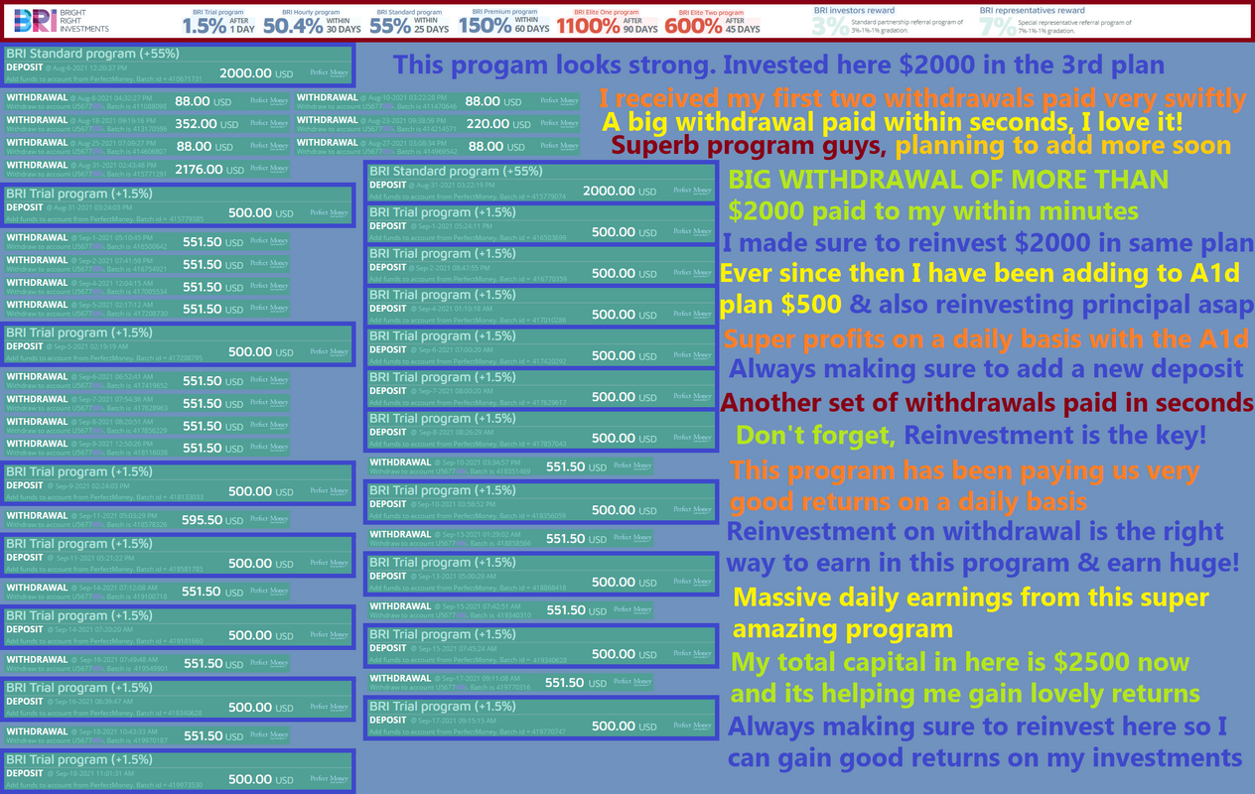
Task: Select the Aug-10-2021 withdrawal of 88.00 USD
Action: coord(438,100)
